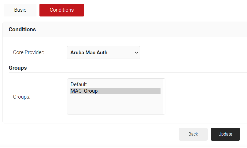
Task: Click the bold Groups section heading
Action: point(18,68)
